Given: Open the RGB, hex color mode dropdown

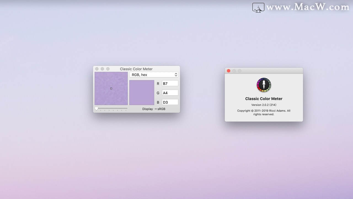Looking at the screenshot, I should [x=154, y=75].
